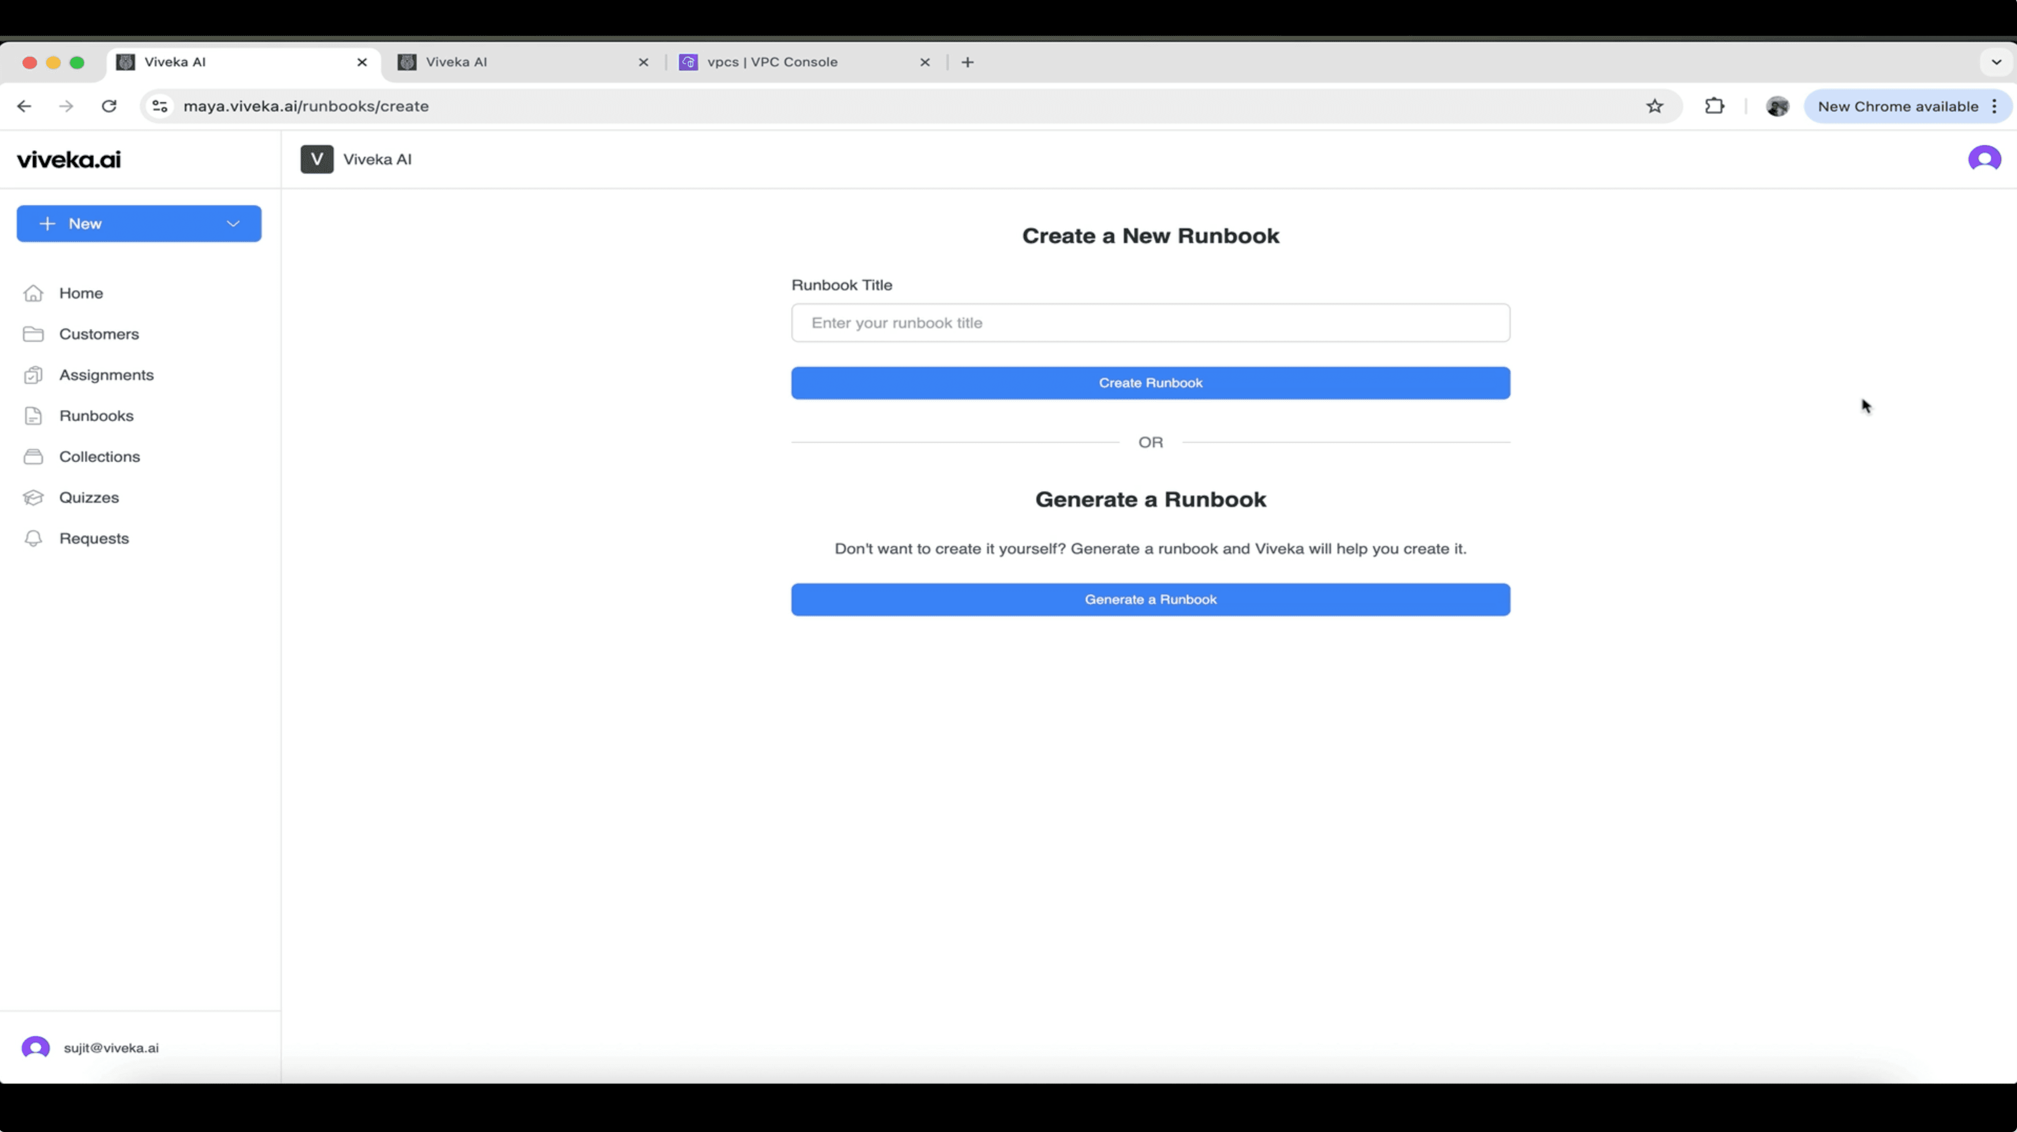
Task: Click the Create Runbook button
Action: (x=1150, y=383)
